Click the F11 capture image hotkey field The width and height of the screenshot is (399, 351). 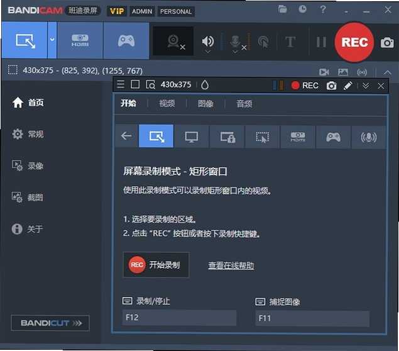(x=312, y=318)
